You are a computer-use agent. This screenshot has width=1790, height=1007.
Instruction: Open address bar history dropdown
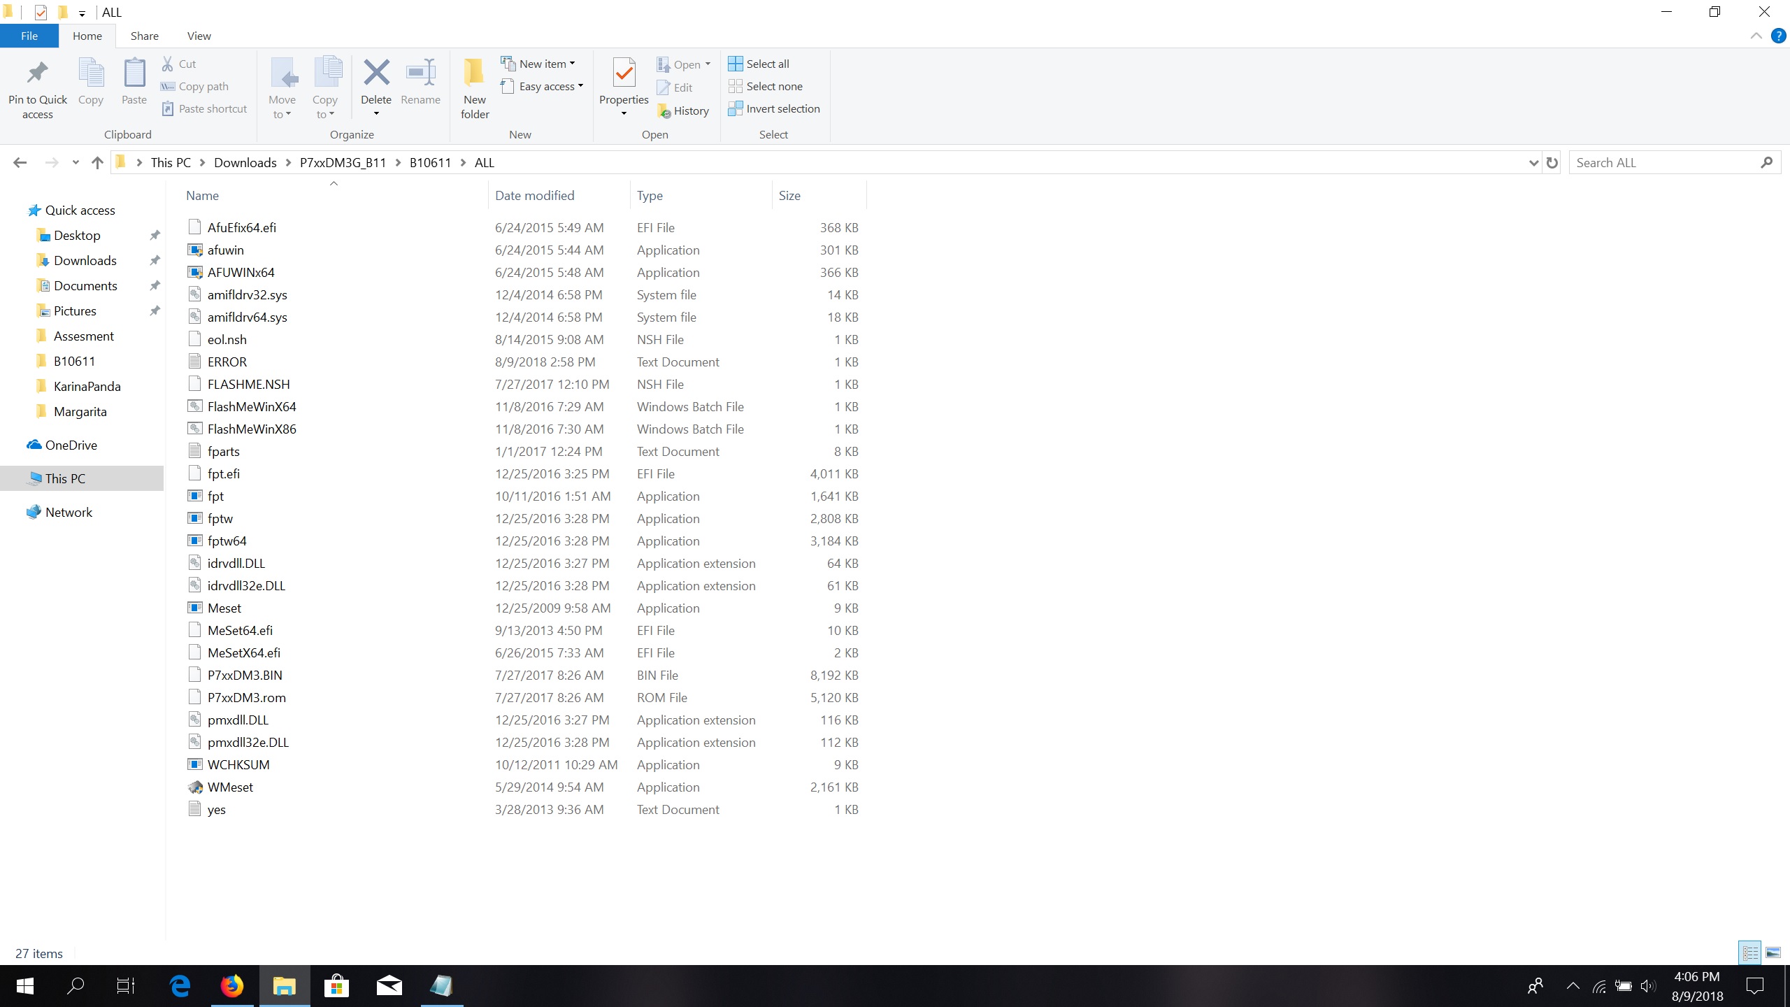point(1533,162)
